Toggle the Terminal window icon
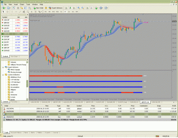The height and width of the screenshot is (138, 178). pos(26,8)
